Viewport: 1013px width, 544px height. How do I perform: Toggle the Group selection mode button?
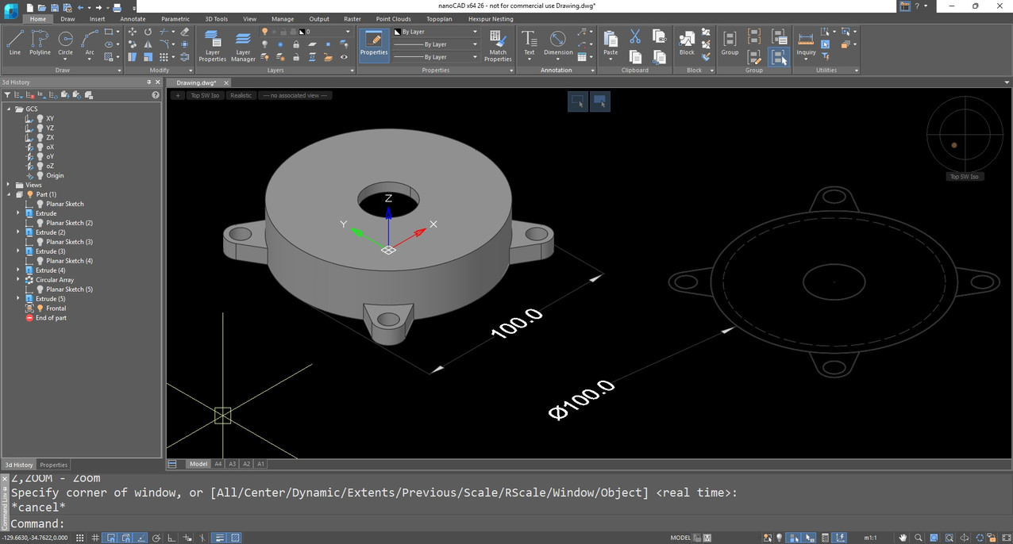coord(779,57)
